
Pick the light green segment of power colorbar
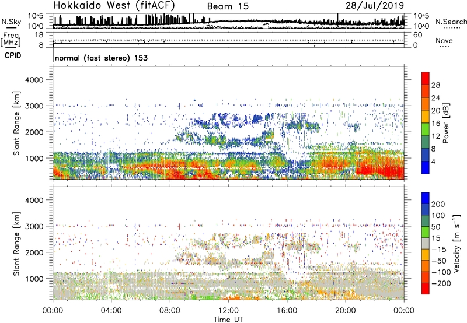426,129
